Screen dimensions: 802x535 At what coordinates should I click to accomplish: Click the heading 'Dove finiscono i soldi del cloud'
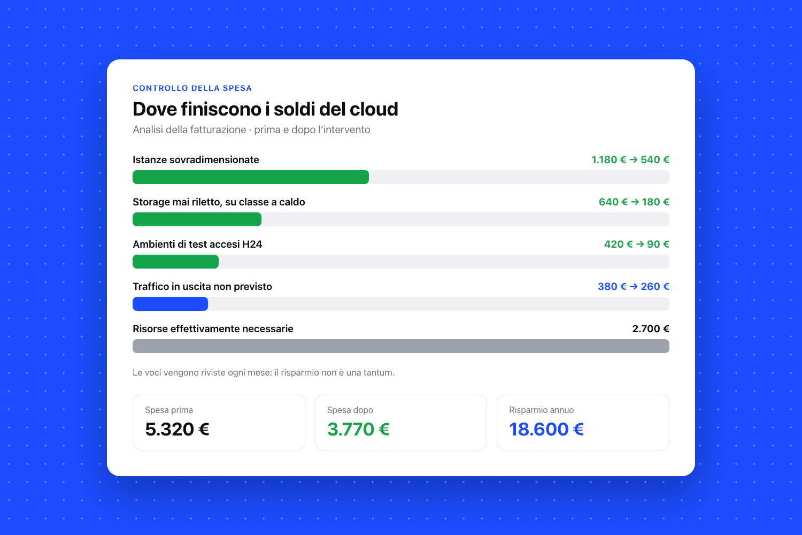(x=265, y=109)
